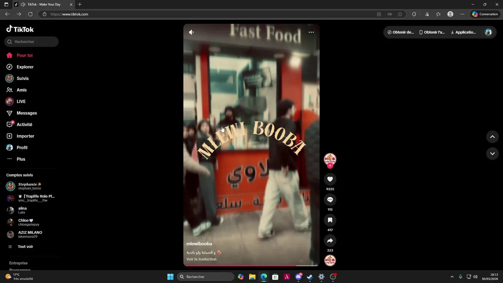Add page to favorites with the star icon
Screen dimensions: 503x283
[x=400, y=14]
